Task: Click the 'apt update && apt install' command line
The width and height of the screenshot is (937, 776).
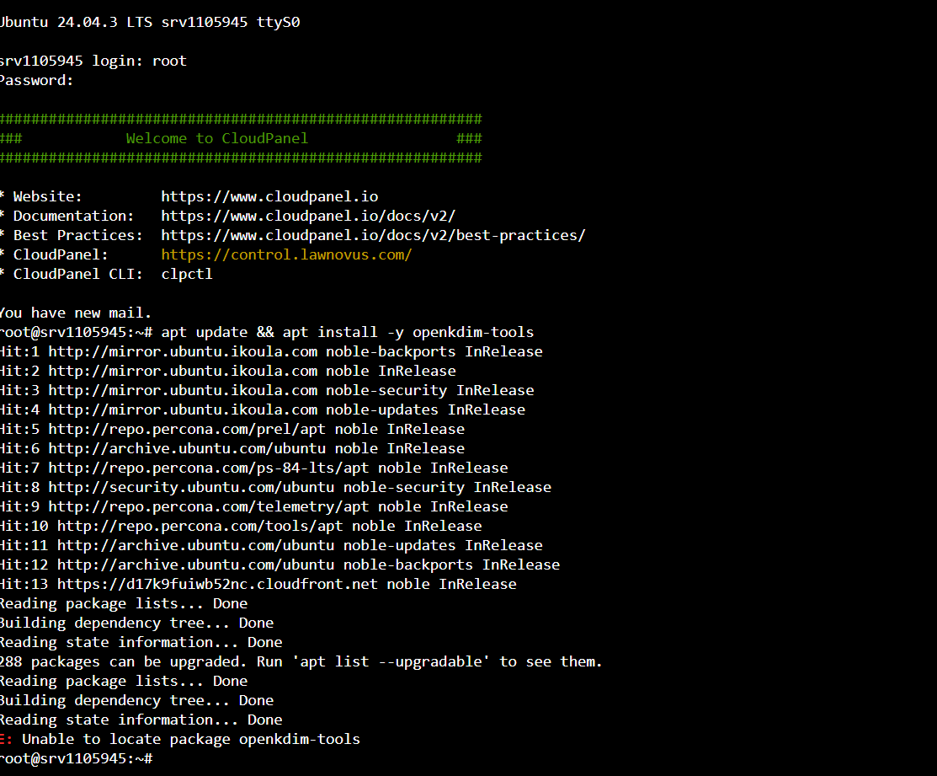Action: 267,333
